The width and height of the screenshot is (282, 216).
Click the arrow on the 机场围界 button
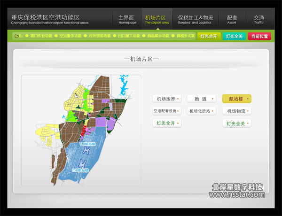(178, 99)
